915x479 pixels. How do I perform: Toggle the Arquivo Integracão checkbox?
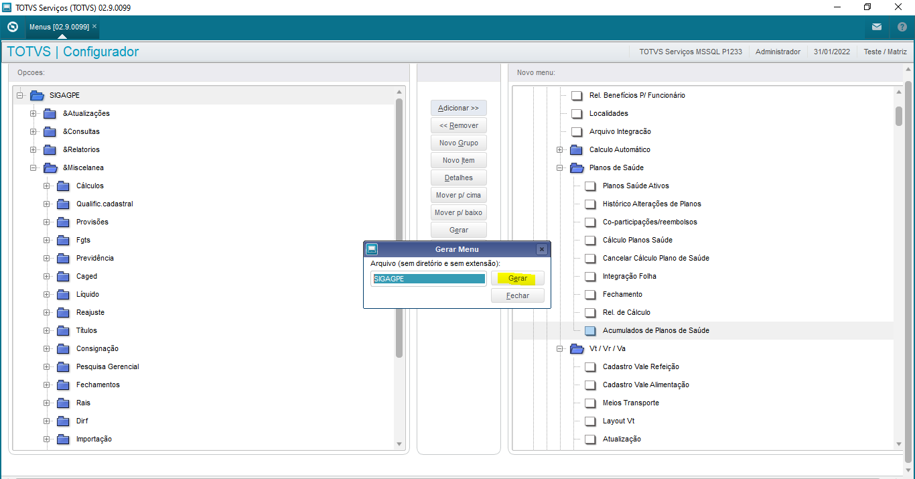pyautogui.click(x=577, y=131)
